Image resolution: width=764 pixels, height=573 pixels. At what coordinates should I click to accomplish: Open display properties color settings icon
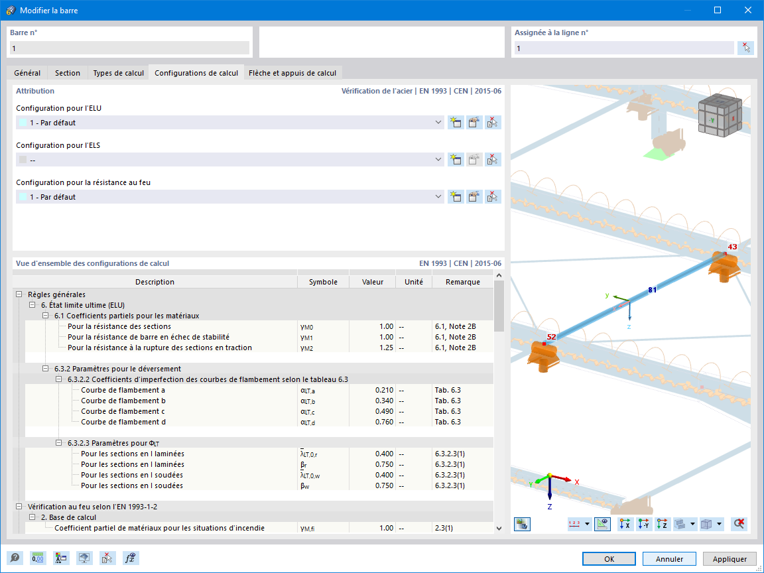[61, 558]
